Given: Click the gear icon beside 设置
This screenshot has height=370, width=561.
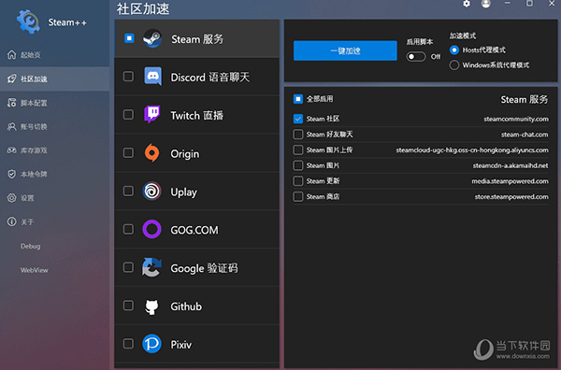Looking at the screenshot, I should [12, 198].
